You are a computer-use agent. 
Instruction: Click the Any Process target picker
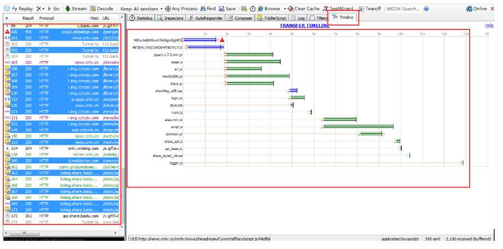[182, 9]
